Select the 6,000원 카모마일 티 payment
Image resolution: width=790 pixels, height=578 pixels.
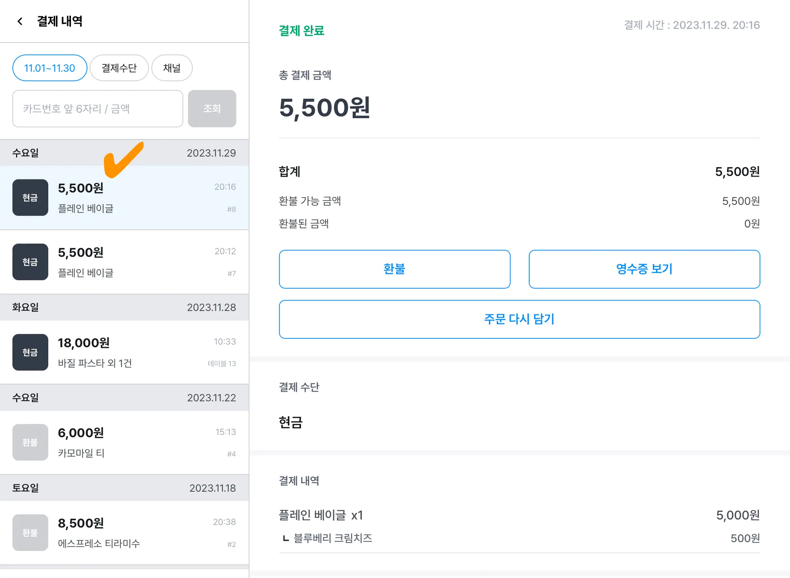(x=147, y=442)
